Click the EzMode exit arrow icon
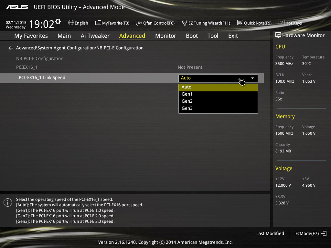331x248 pixels. [323, 233]
